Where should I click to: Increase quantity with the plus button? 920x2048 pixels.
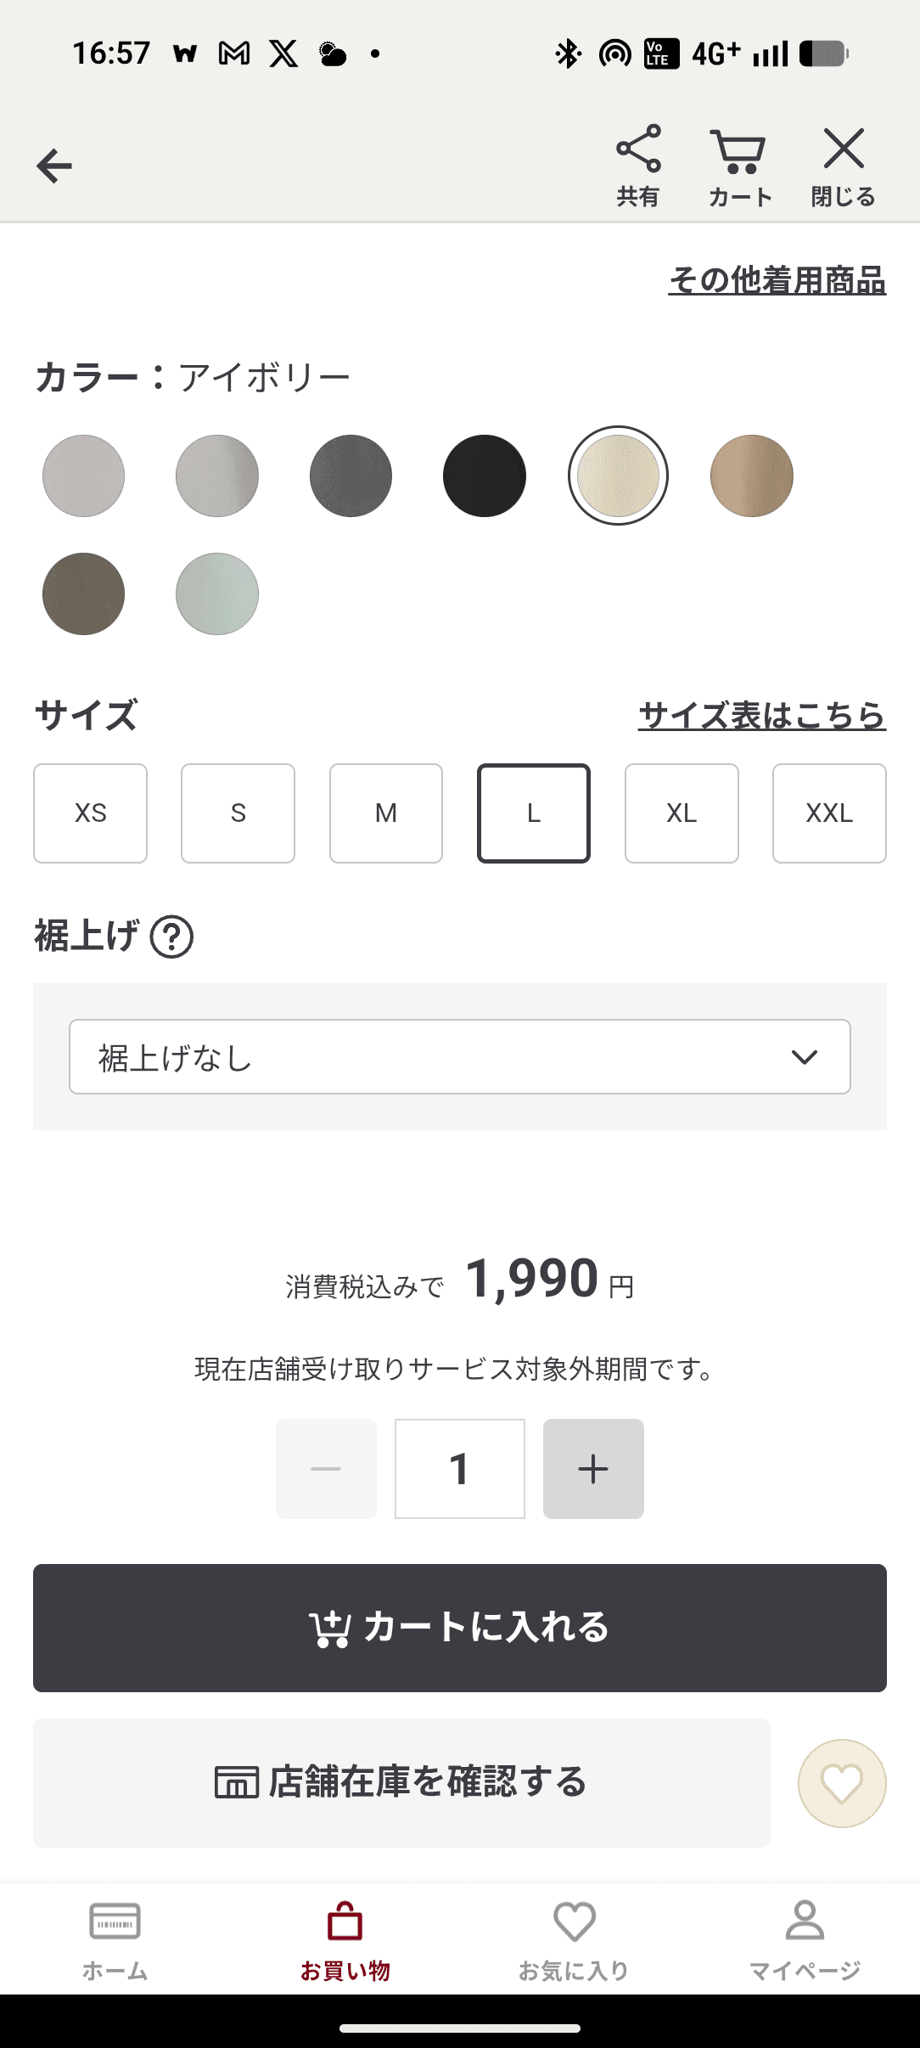pyautogui.click(x=593, y=1468)
